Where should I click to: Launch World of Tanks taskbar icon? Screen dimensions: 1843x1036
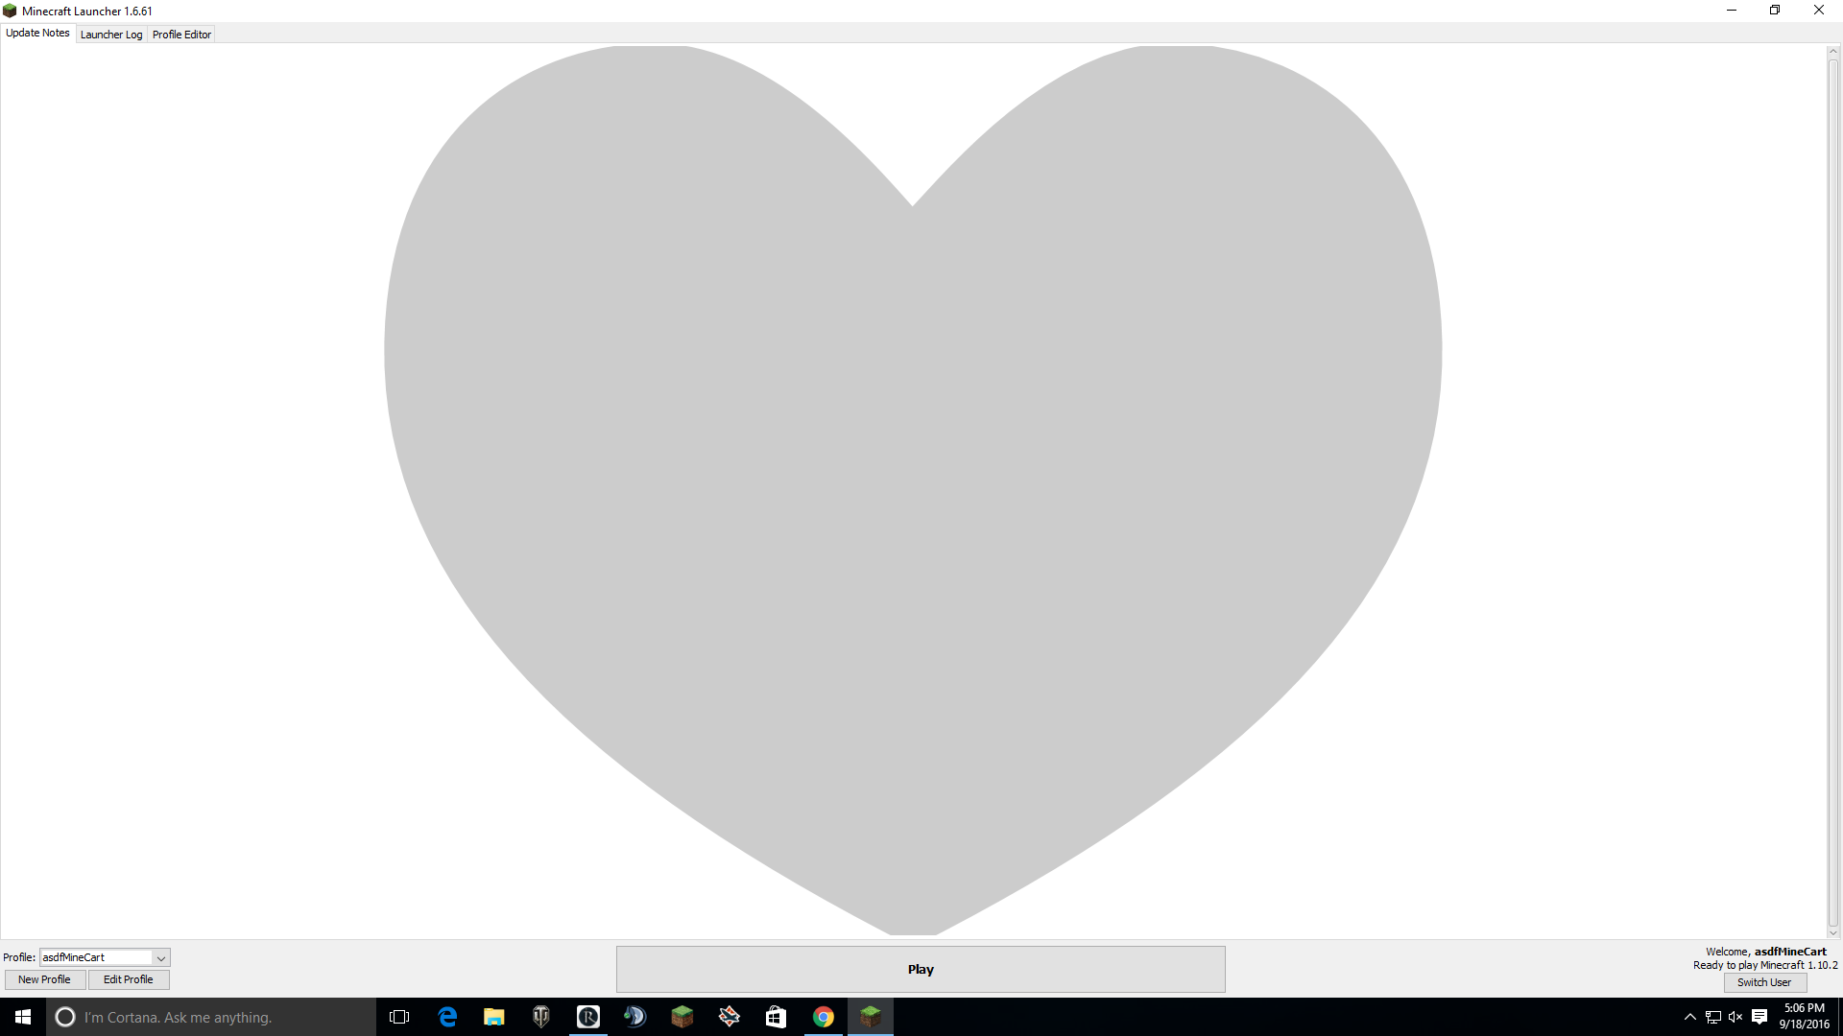pyautogui.click(x=541, y=1017)
